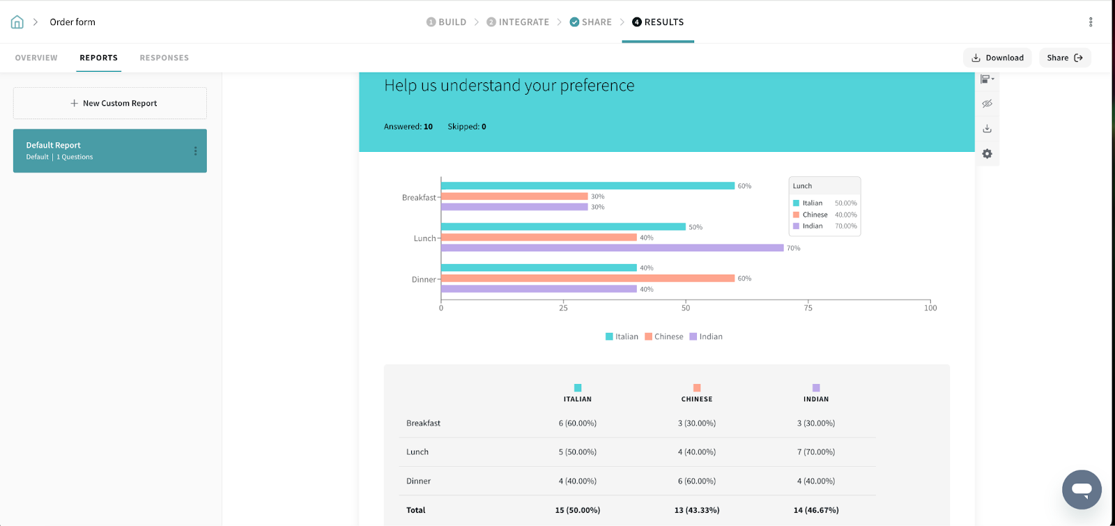The width and height of the screenshot is (1115, 526).
Task: Go to the Integrate step
Action: [518, 22]
